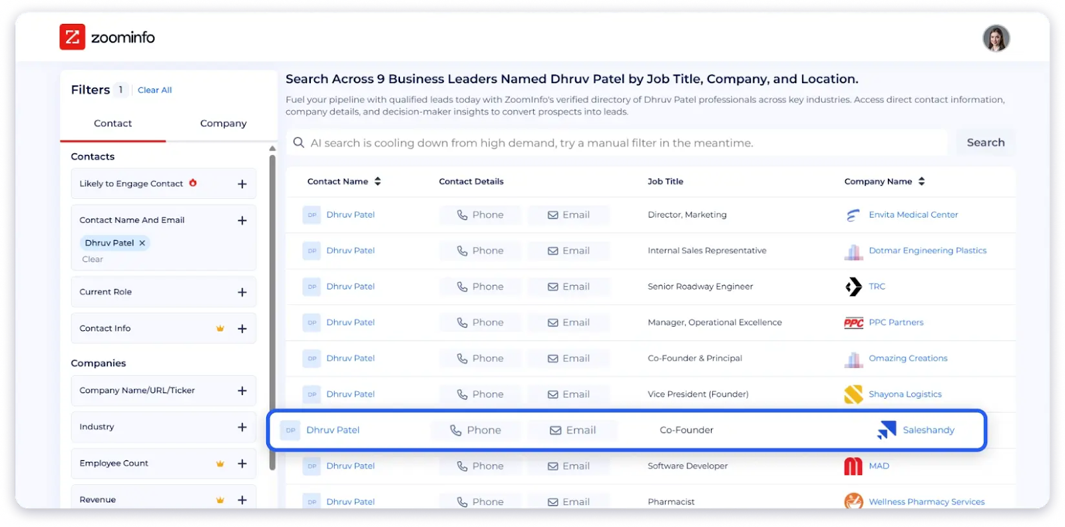Expand Contact Name And Email filter
1065x527 pixels.
[242, 220]
